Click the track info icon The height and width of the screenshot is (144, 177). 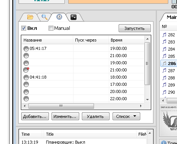(164, 142)
